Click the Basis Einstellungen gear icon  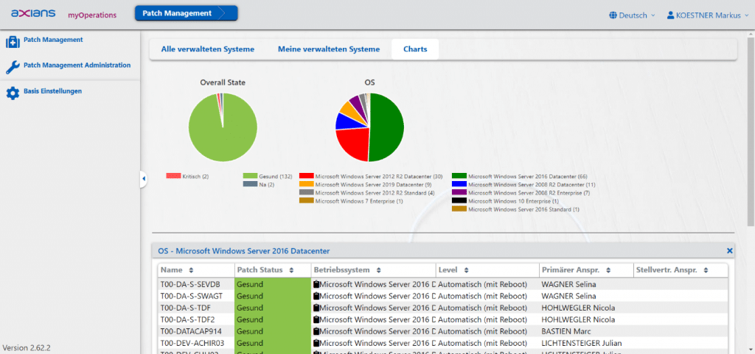[x=13, y=93]
